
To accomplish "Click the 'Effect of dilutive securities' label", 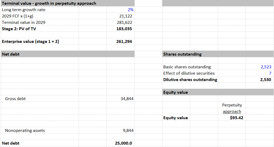I will (x=189, y=73).
